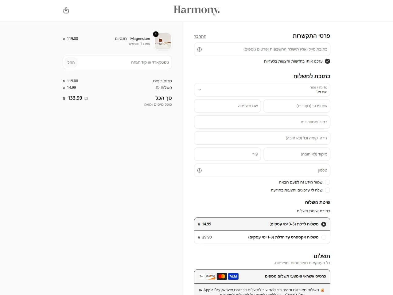This screenshot has height=295, width=393.
Task: Show the 3+ additional payment methods
Action: (x=201, y=276)
